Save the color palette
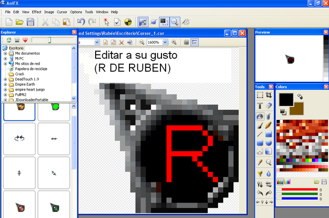The height and width of the screenshot is (218, 329). [x=324, y=181]
